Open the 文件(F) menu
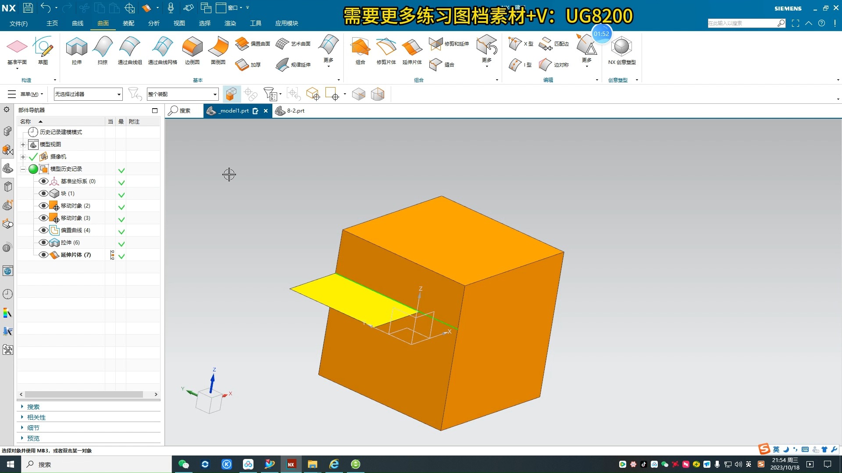 click(18, 23)
